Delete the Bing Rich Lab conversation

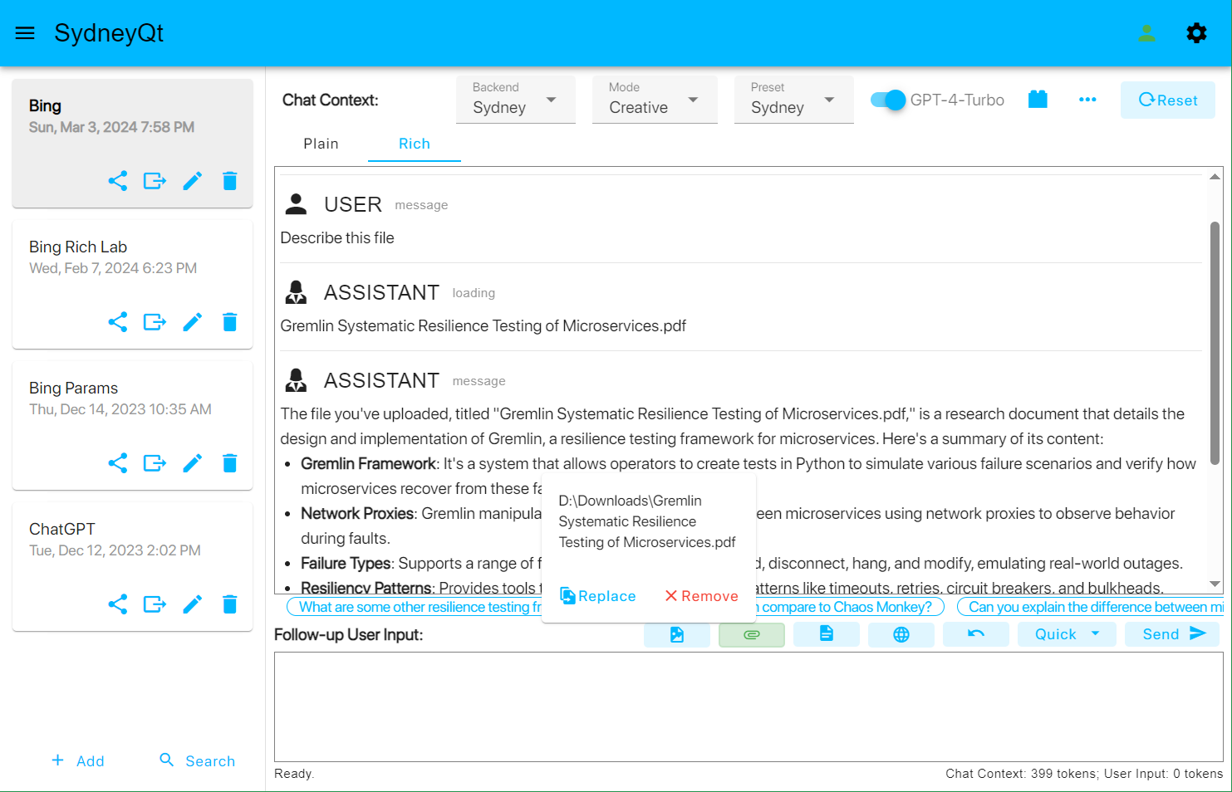coord(230,322)
